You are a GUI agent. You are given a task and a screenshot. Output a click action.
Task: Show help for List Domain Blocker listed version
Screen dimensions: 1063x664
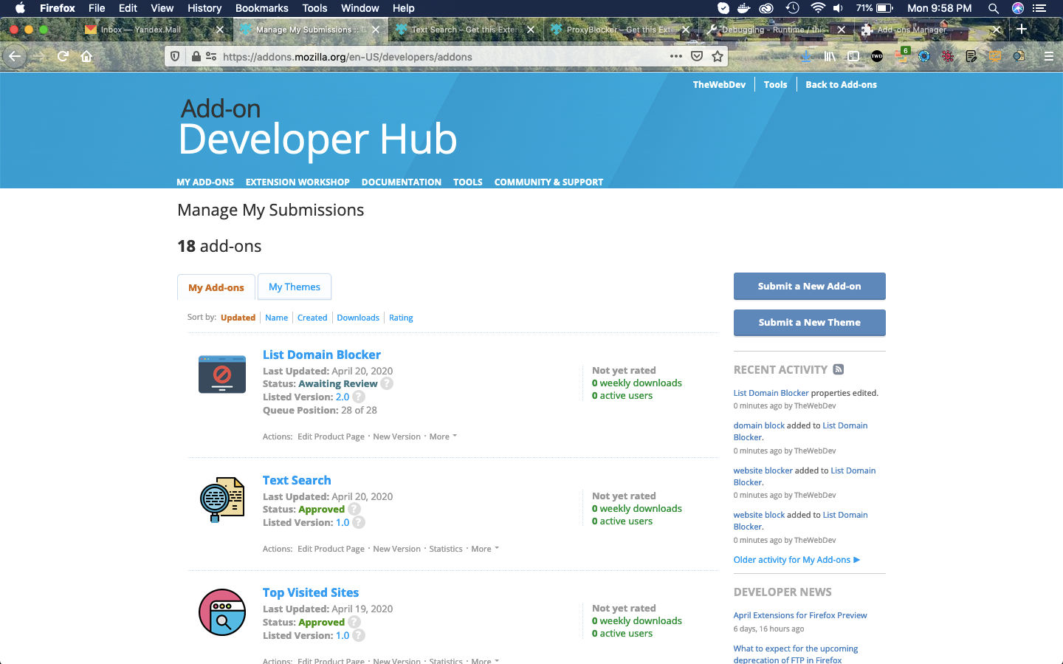(x=359, y=397)
